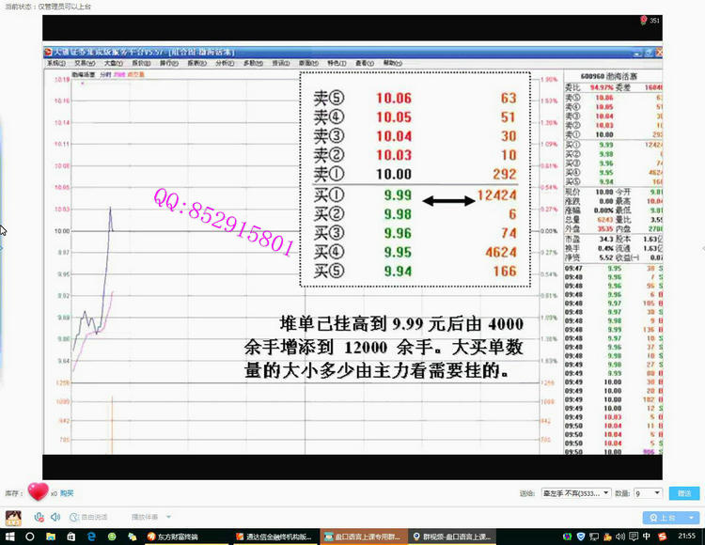Click the heart gift icon
This screenshot has height=545, width=705.
pos(37,491)
